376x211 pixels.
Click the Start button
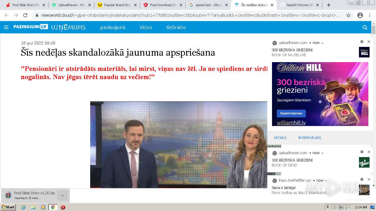coord(8,207)
